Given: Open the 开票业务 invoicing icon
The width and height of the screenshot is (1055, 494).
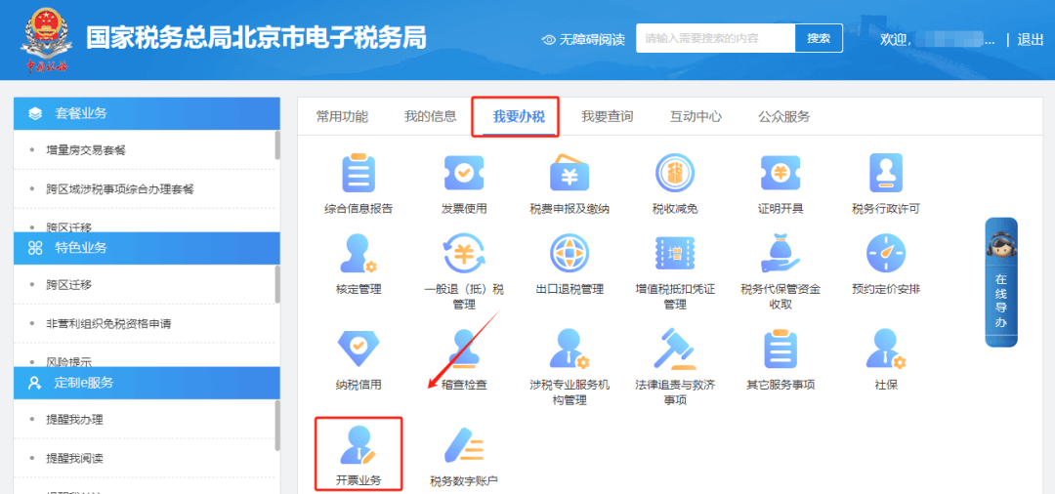Looking at the screenshot, I should pyautogui.click(x=359, y=445).
